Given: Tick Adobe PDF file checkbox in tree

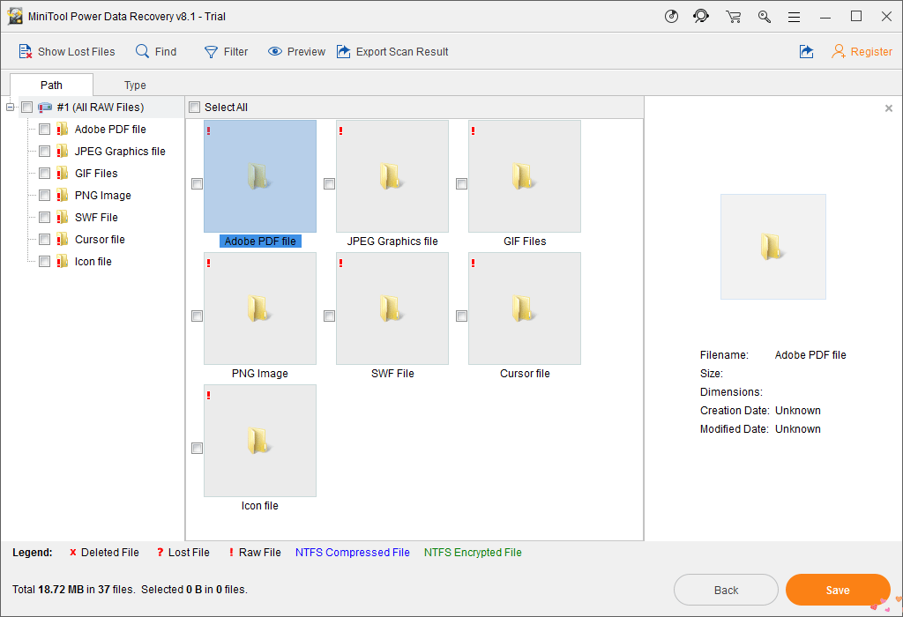Looking at the screenshot, I should (44, 129).
